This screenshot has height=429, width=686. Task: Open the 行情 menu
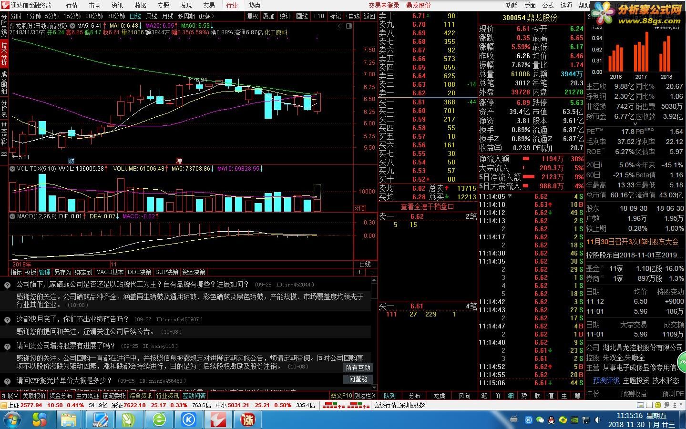pyautogui.click(x=72, y=5)
